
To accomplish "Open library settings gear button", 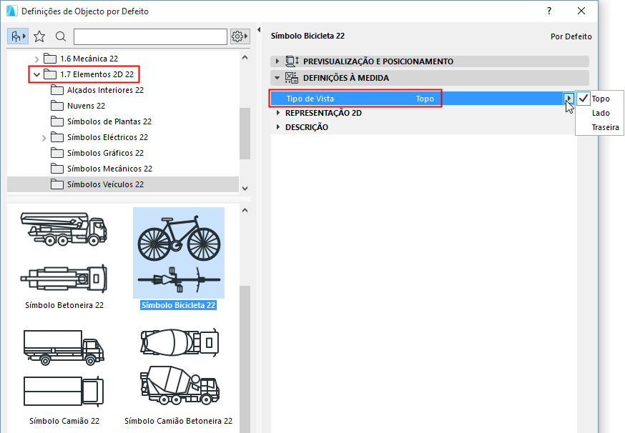I will [240, 36].
